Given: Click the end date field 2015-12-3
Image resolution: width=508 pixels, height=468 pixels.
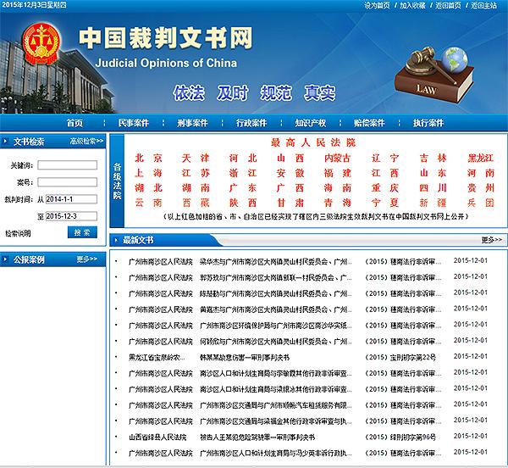Looking at the screenshot, I should pos(71,216).
